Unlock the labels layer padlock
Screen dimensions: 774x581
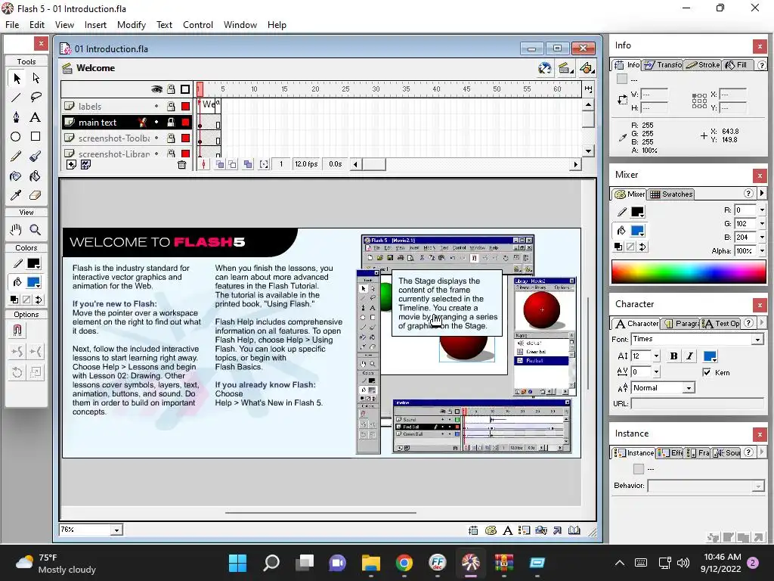coord(171,106)
